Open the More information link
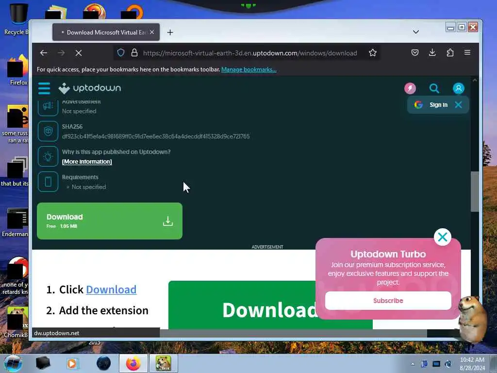 [x=87, y=161]
